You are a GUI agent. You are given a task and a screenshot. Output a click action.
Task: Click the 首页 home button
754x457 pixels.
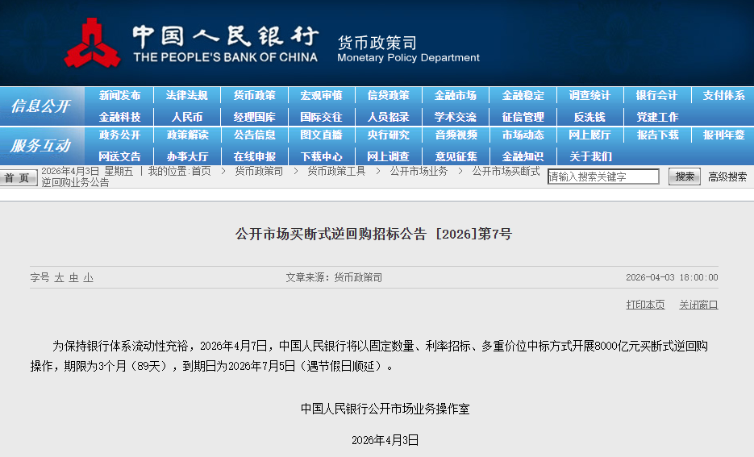(19, 178)
